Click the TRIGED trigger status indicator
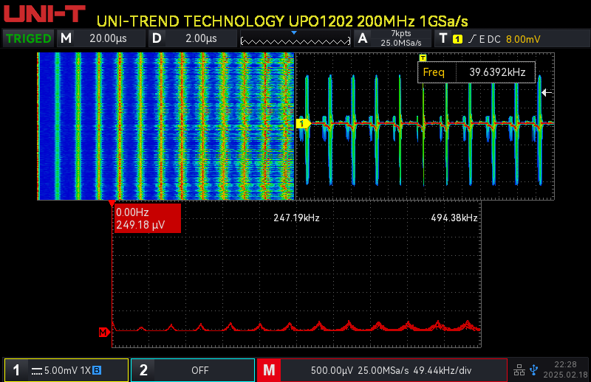Screen dimensions: 591x382 28,38
